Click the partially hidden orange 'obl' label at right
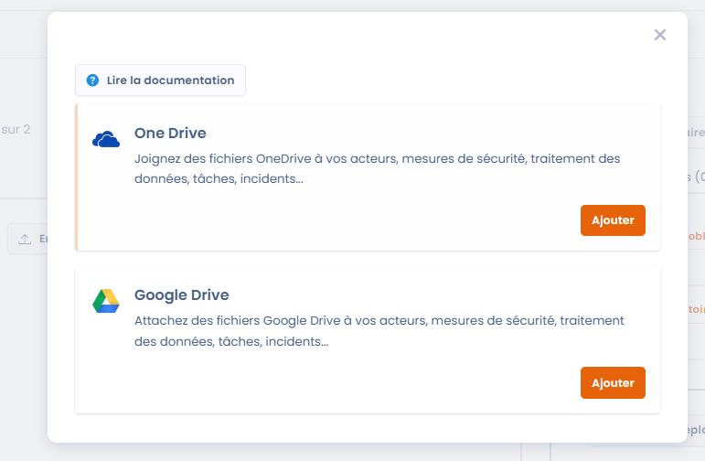 tap(696, 235)
